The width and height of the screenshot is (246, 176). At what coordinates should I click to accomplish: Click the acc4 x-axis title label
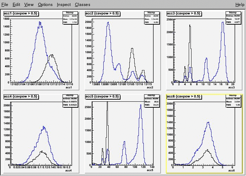[x=69, y=170]
